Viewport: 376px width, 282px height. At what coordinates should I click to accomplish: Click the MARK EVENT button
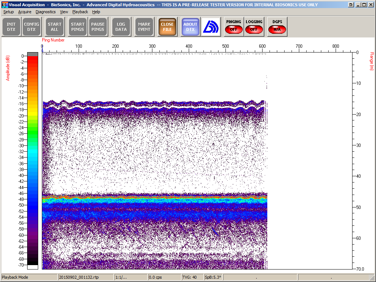(x=144, y=27)
